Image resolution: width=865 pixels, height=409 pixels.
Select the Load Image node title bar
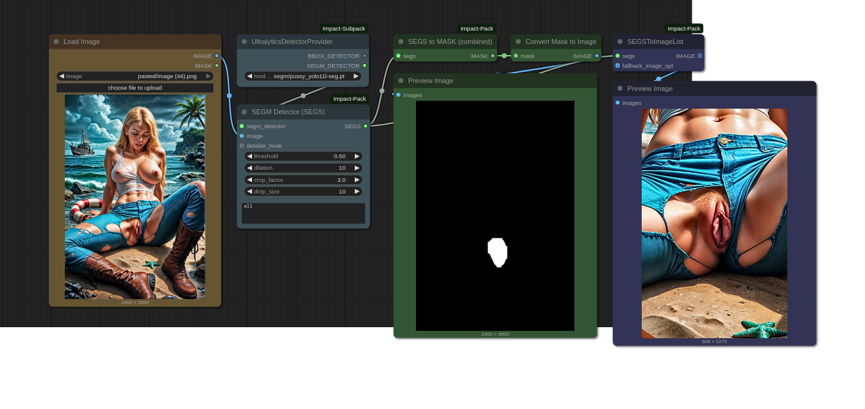coord(135,42)
